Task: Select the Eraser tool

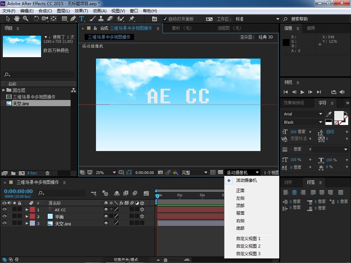Action: [110, 19]
